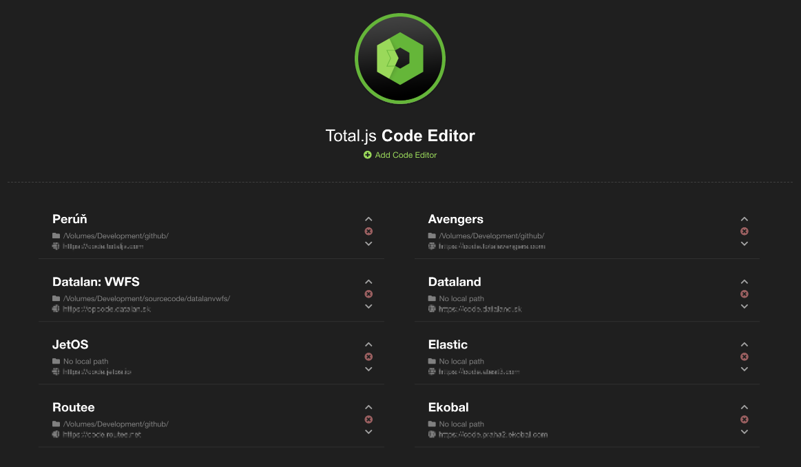Move the Avengers entry down
801x467 pixels.
(745, 244)
